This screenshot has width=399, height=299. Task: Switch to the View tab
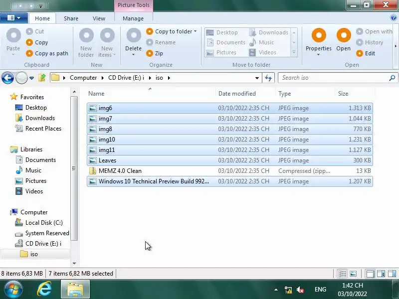tap(99, 18)
